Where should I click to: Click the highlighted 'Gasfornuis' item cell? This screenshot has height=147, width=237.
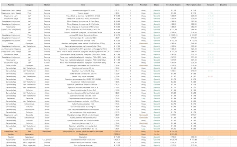tap(83, 134)
